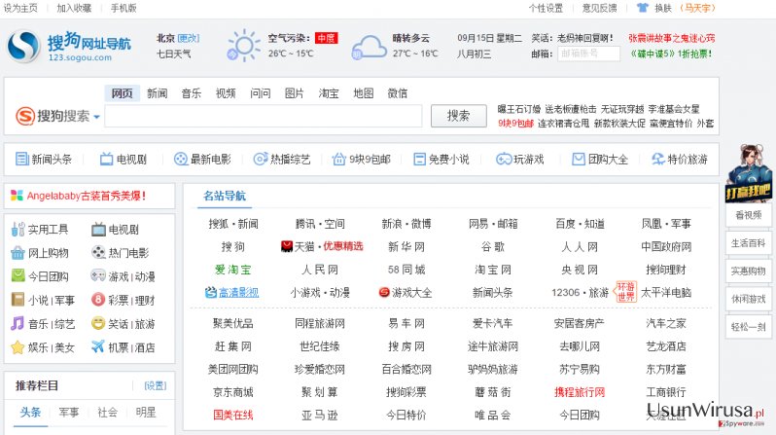776x435 pixels.
Task: Change the city with 更改 link
Action: (188, 38)
